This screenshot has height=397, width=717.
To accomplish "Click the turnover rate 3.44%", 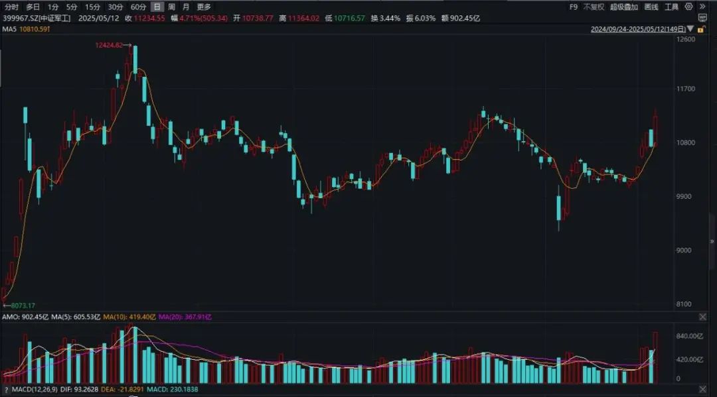I will click(390, 19).
